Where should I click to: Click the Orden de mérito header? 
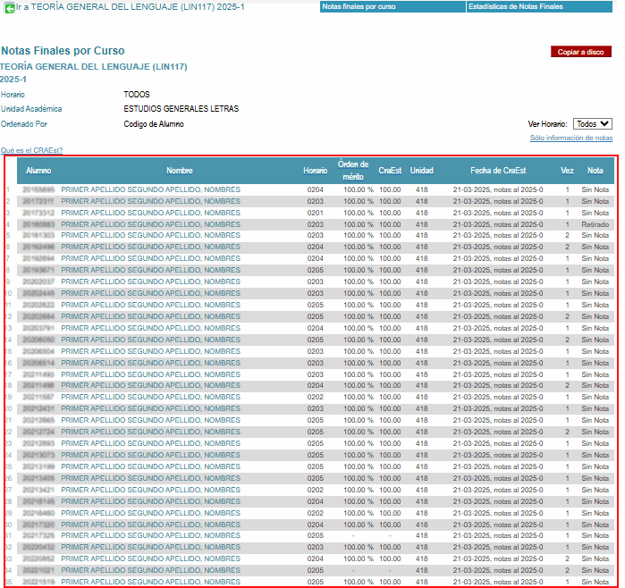click(x=353, y=171)
